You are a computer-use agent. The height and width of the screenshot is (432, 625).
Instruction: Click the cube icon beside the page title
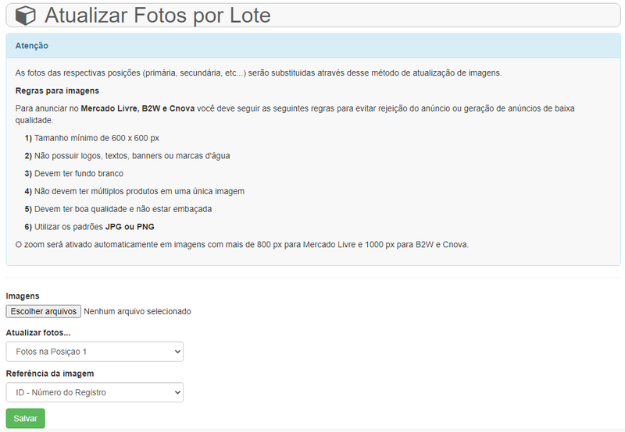26,16
